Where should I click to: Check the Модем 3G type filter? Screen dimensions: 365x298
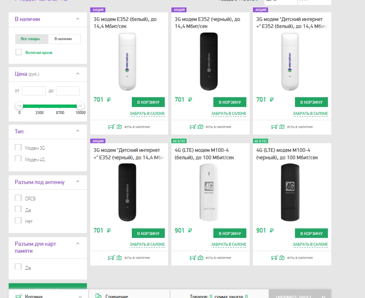[18, 147]
